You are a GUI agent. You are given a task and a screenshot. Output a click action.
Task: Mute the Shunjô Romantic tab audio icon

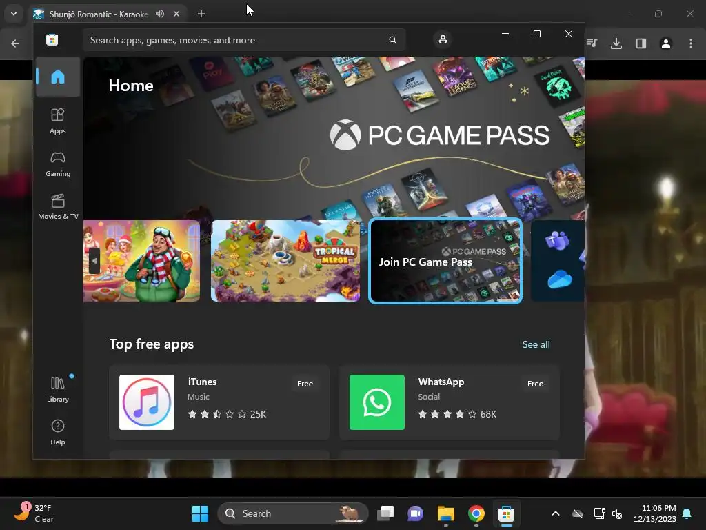(x=160, y=14)
